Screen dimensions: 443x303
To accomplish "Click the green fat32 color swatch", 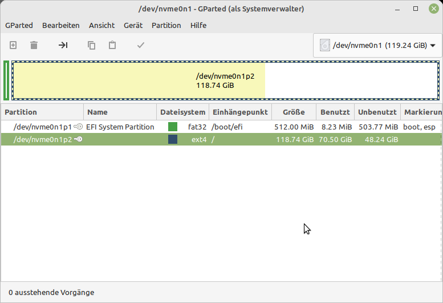I will [x=173, y=127].
